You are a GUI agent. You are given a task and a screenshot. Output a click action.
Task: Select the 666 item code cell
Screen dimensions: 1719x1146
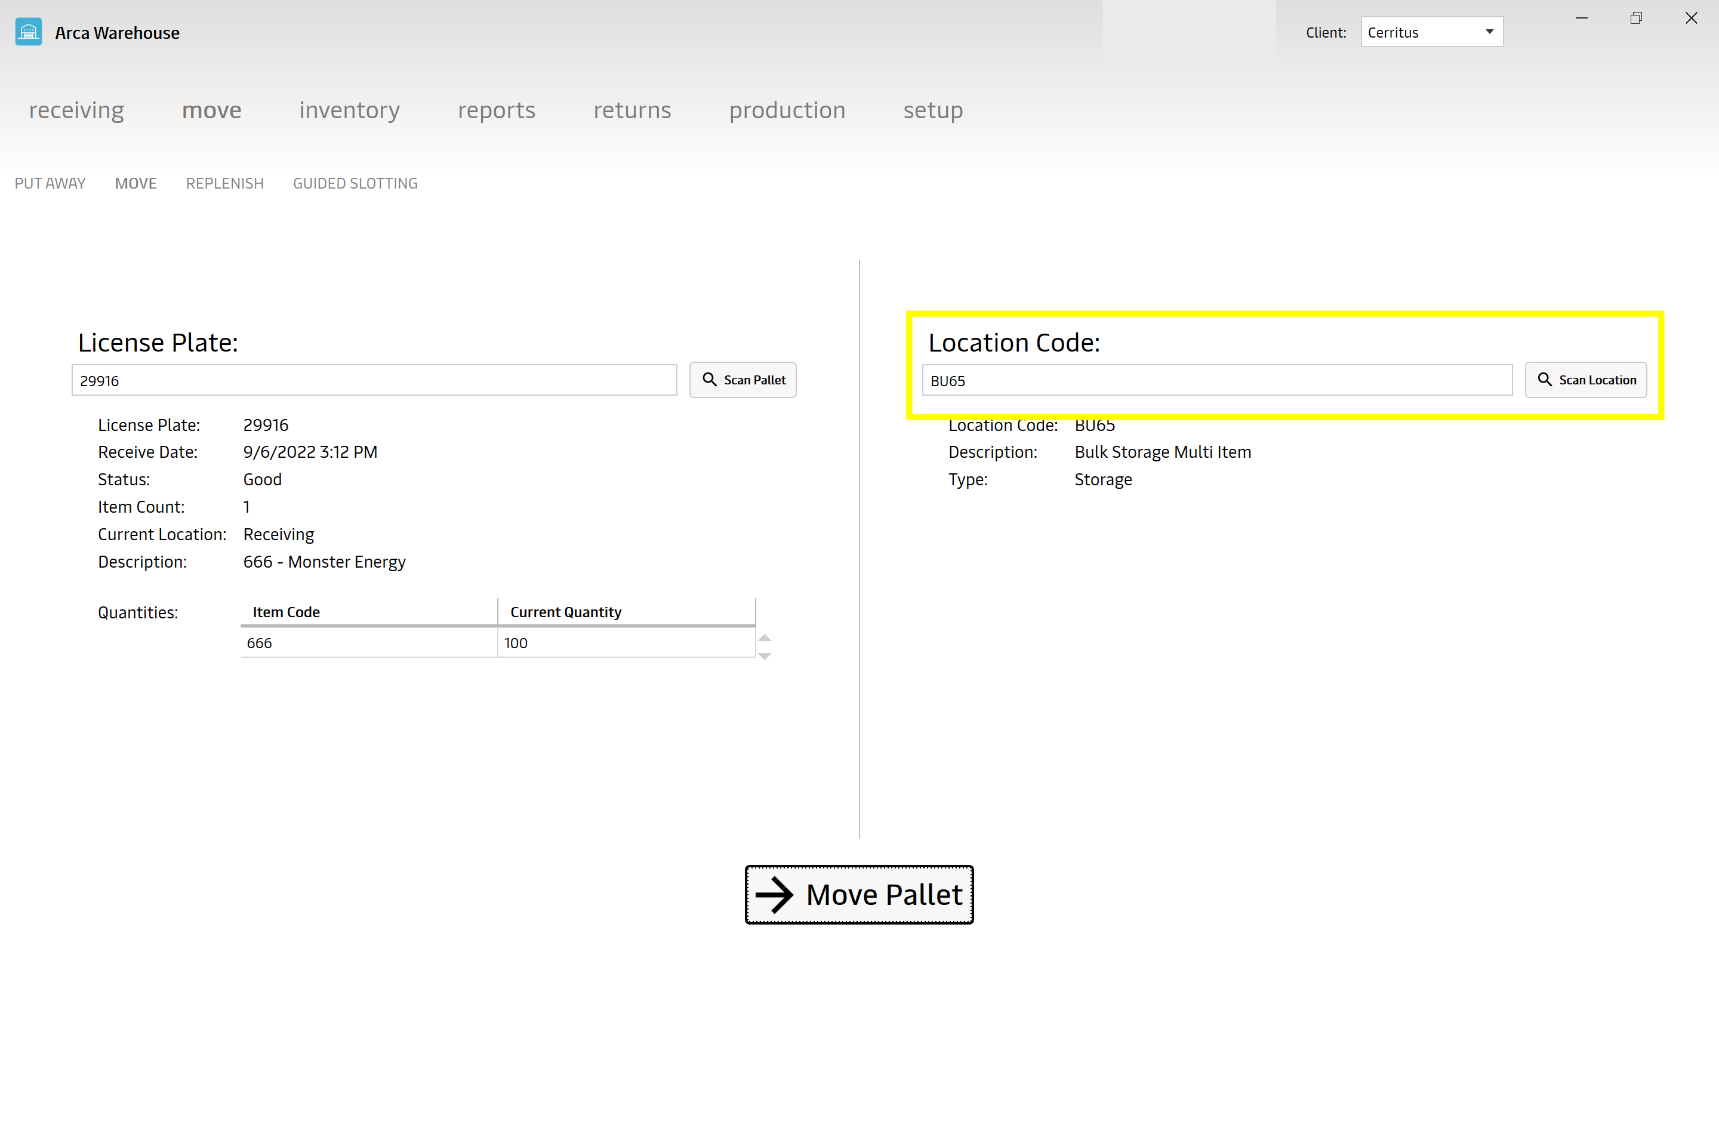click(x=369, y=643)
